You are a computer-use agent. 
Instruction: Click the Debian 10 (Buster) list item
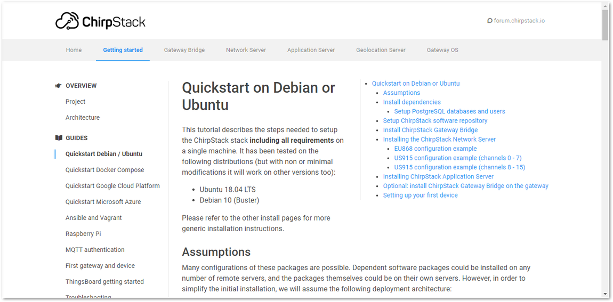pyautogui.click(x=230, y=200)
